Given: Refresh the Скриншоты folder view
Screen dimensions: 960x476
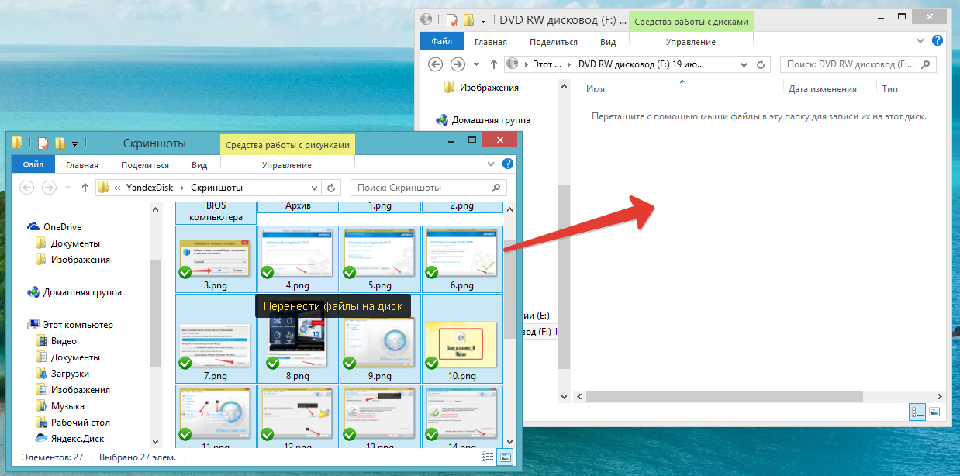Looking at the screenshot, I should [x=332, y=188].
